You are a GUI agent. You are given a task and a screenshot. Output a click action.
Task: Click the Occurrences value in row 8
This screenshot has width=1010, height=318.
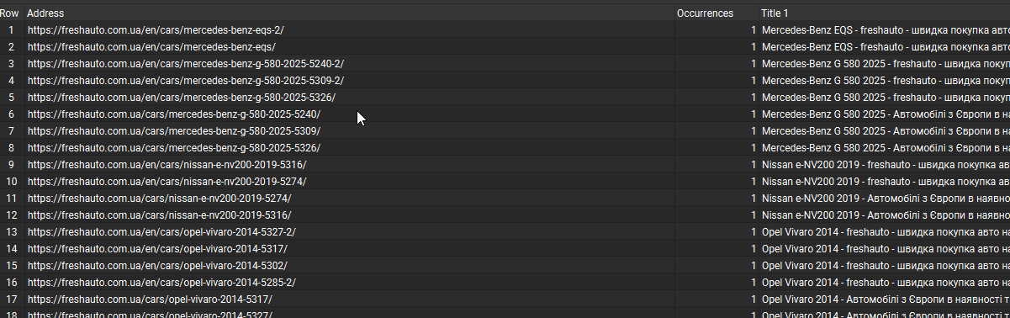click(x=754, y=148)
